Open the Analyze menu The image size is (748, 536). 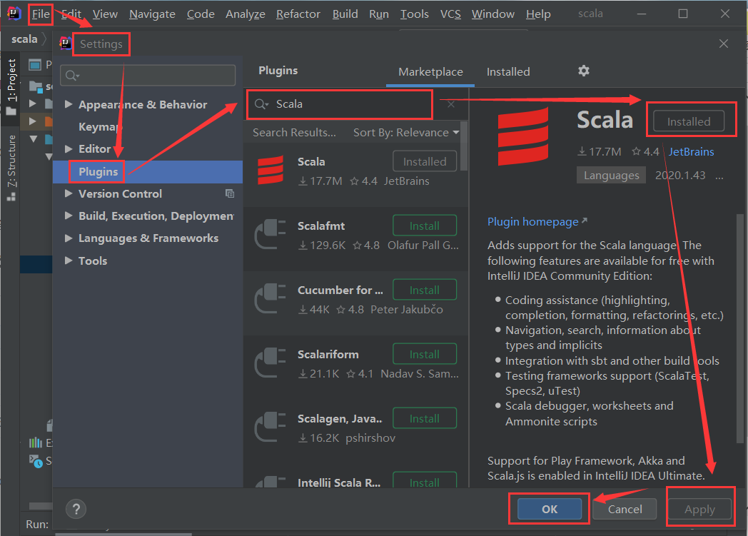pyautogui.click(x=246, y=14)
